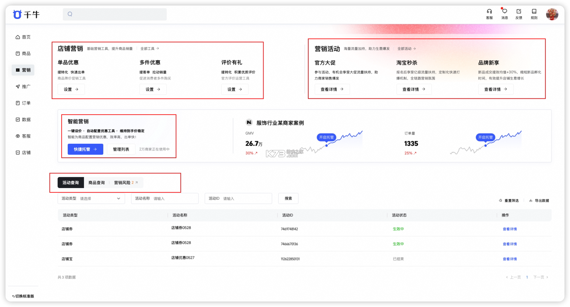Click search magnifier icon in search bar
Image resolution: width=570 pixels, height=307 pixels.
pyautogui.click(x=70, y=14)
